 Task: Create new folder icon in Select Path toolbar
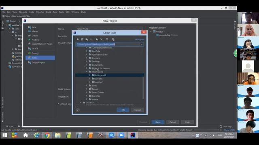pos(97,39)
